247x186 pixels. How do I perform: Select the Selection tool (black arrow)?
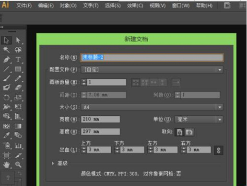pos(6,40)
